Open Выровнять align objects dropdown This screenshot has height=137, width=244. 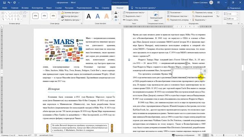pos(199,20)
